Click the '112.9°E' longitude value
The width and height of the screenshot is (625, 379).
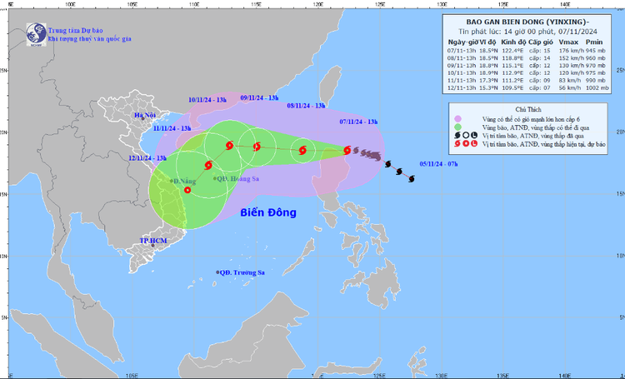[x=513, y=73]
